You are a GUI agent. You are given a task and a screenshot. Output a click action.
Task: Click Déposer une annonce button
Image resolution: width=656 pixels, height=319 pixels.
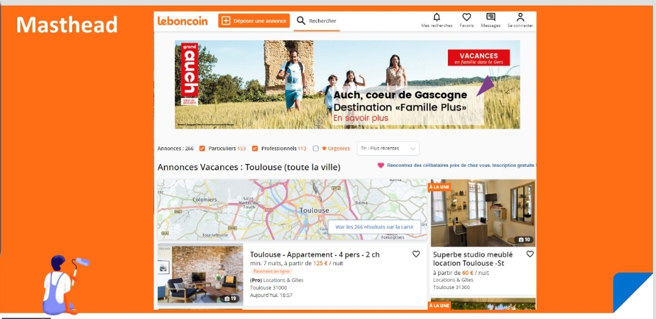point(254,20)
